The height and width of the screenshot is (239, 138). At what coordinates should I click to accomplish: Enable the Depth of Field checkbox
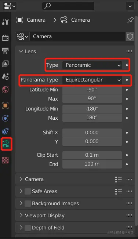28,228
